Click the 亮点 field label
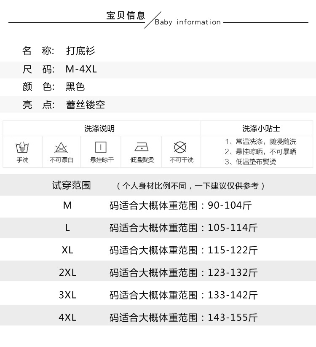The height and width of the screenshot is (347, 316). point(38,105)
